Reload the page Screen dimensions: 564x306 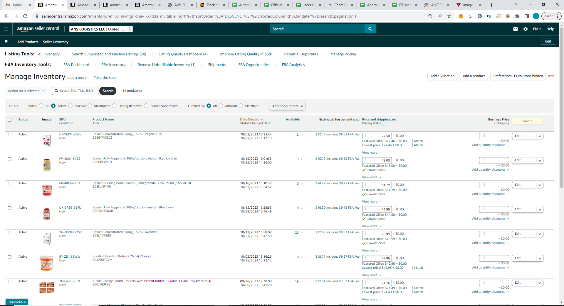25,16
